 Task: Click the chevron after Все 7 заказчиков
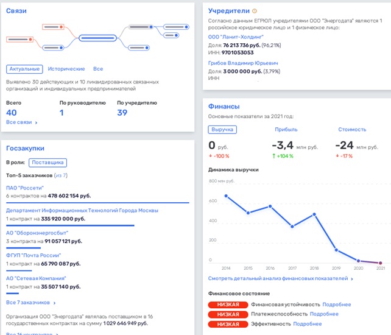[54, 303]
